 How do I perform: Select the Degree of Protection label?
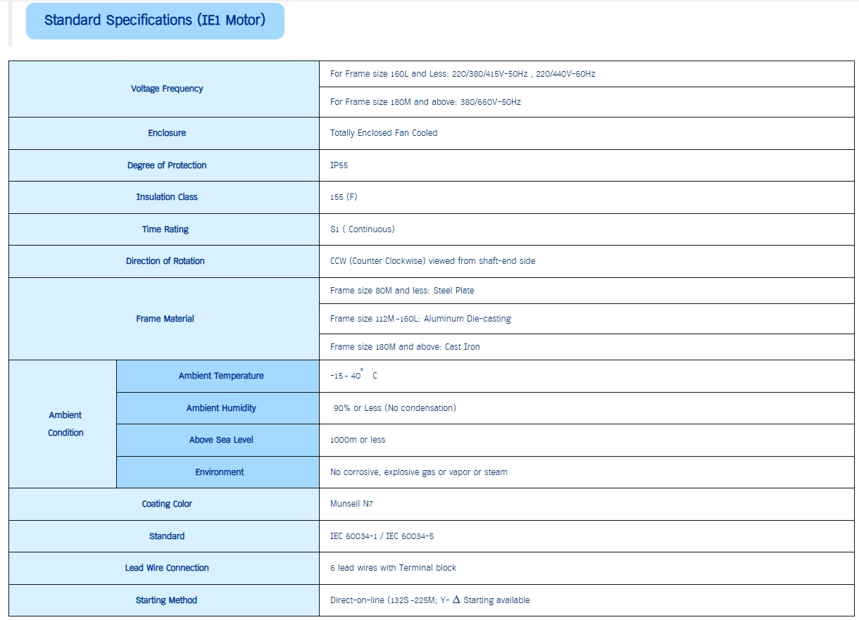(167, 165)
